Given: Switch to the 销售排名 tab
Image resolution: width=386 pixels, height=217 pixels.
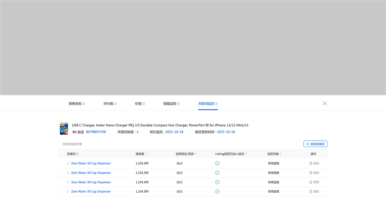Looking at the screenshot, I should point(75,104).
